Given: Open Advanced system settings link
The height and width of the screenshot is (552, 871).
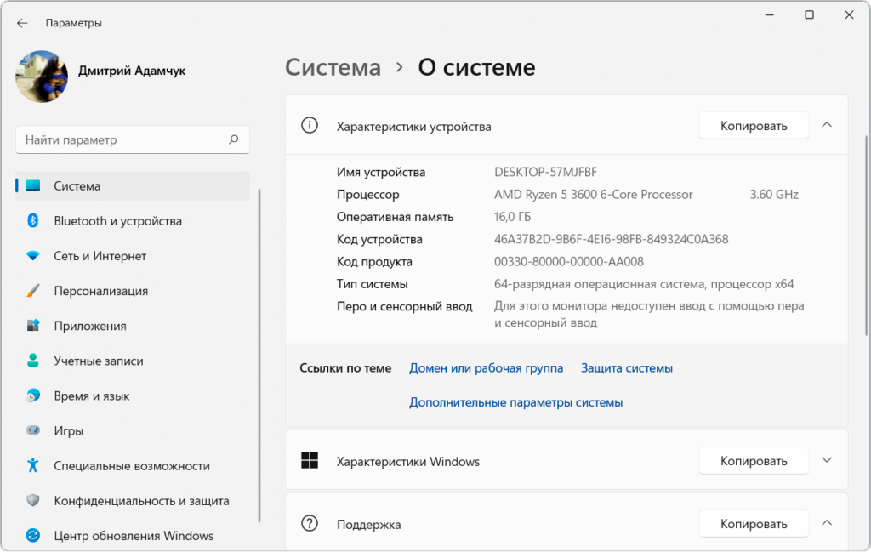Looking at the screenshot, I should pyautogui.click(x=515, y=402).
